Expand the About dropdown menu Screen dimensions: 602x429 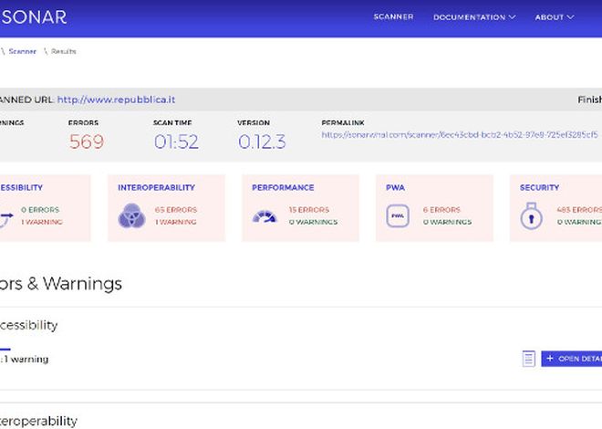point(555,17)
